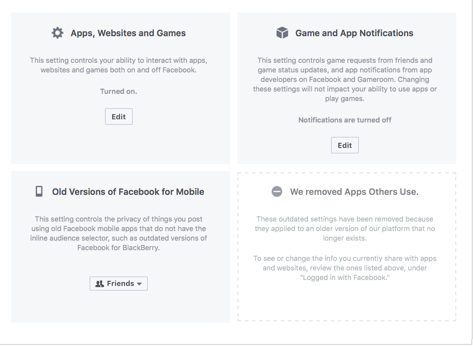Edit Game and App Notifications setting

[x=345, y=145]
